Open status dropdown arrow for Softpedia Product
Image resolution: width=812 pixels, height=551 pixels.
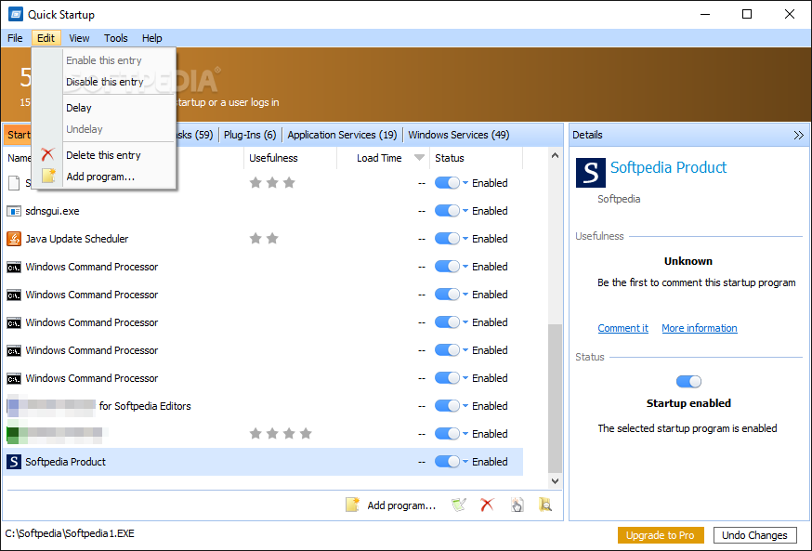(x=465, y=462)
